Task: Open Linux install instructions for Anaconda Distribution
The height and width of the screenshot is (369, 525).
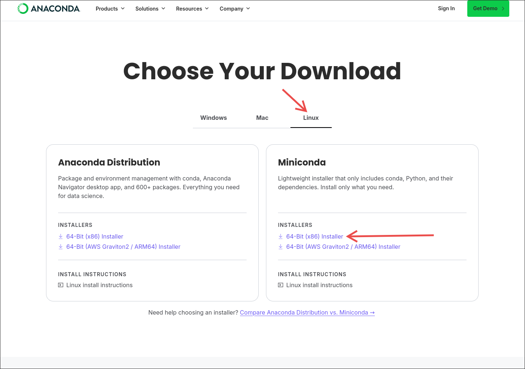Action: (x=99, y=285)
